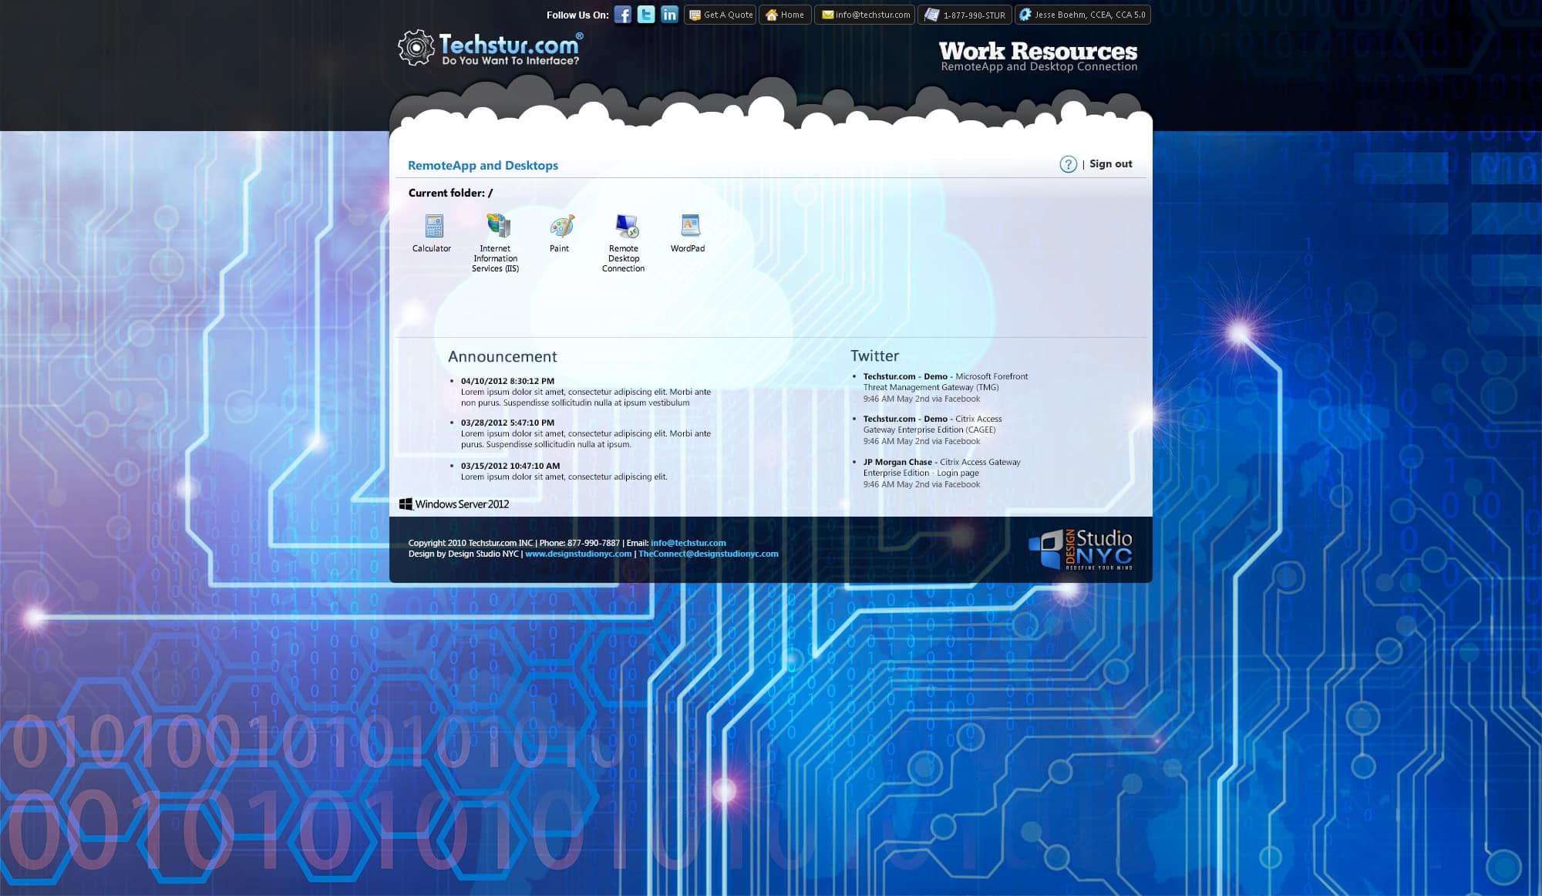The image size is (1542, 896).
Task: Open the help question mark icon
Action: (1068, 164)
